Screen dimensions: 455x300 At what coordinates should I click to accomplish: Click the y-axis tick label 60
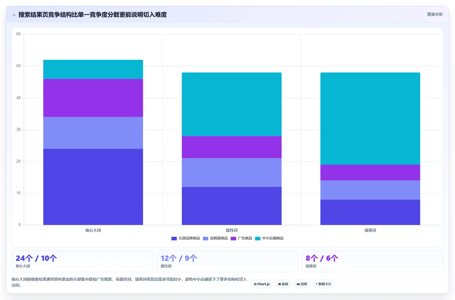[18, 34]
